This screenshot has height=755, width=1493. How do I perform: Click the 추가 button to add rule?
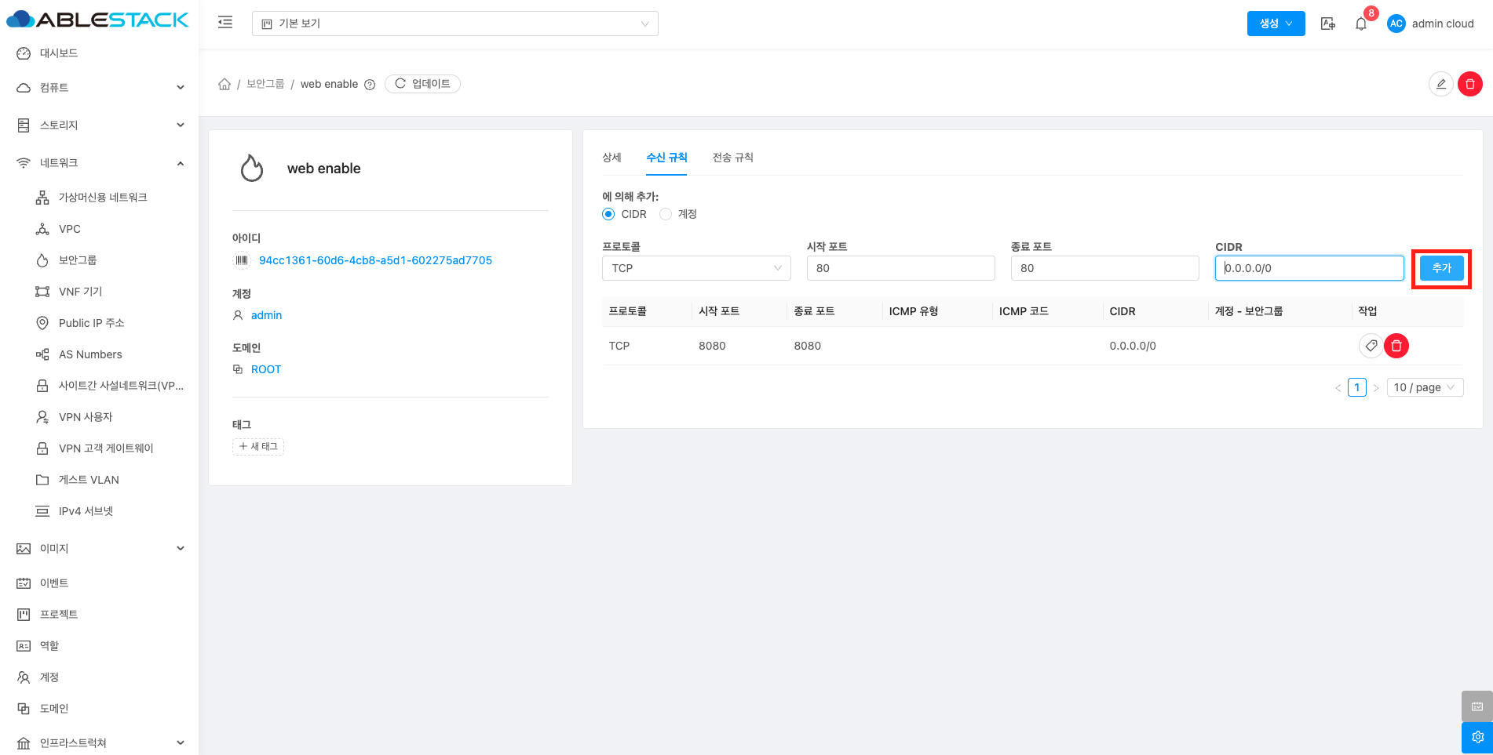pos(1441,268)
